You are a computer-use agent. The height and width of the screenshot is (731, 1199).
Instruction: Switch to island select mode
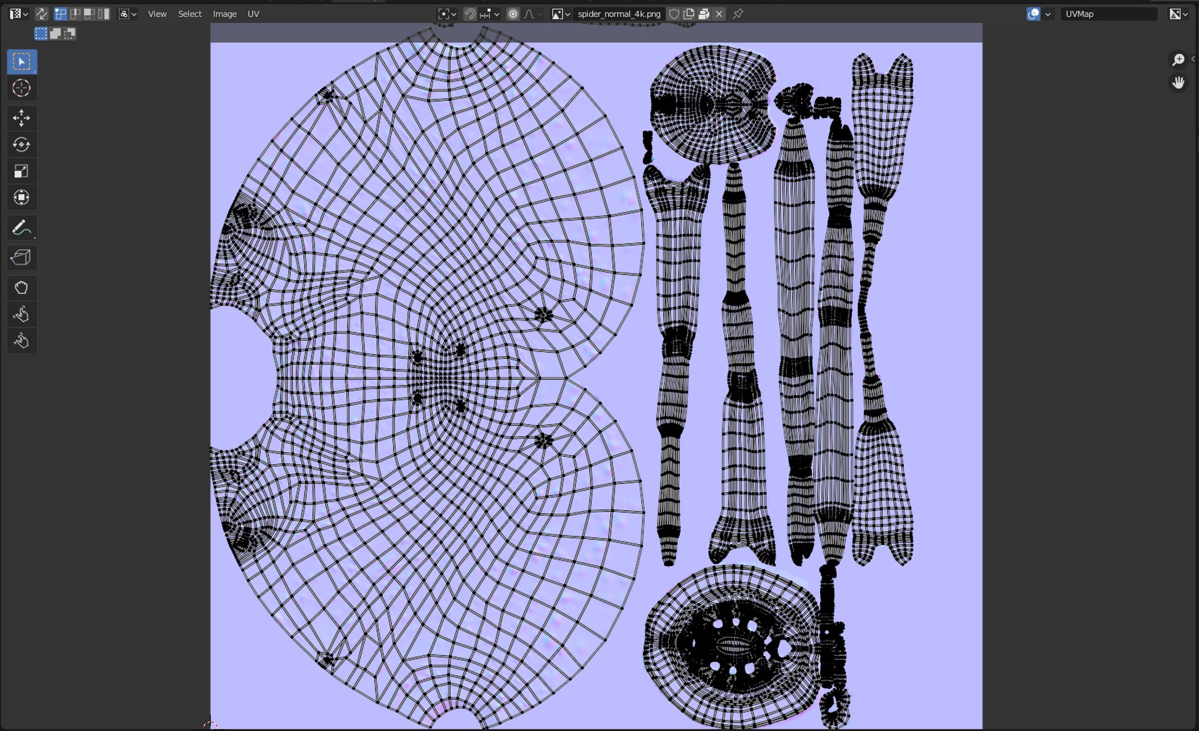click(x=104, y=14)
